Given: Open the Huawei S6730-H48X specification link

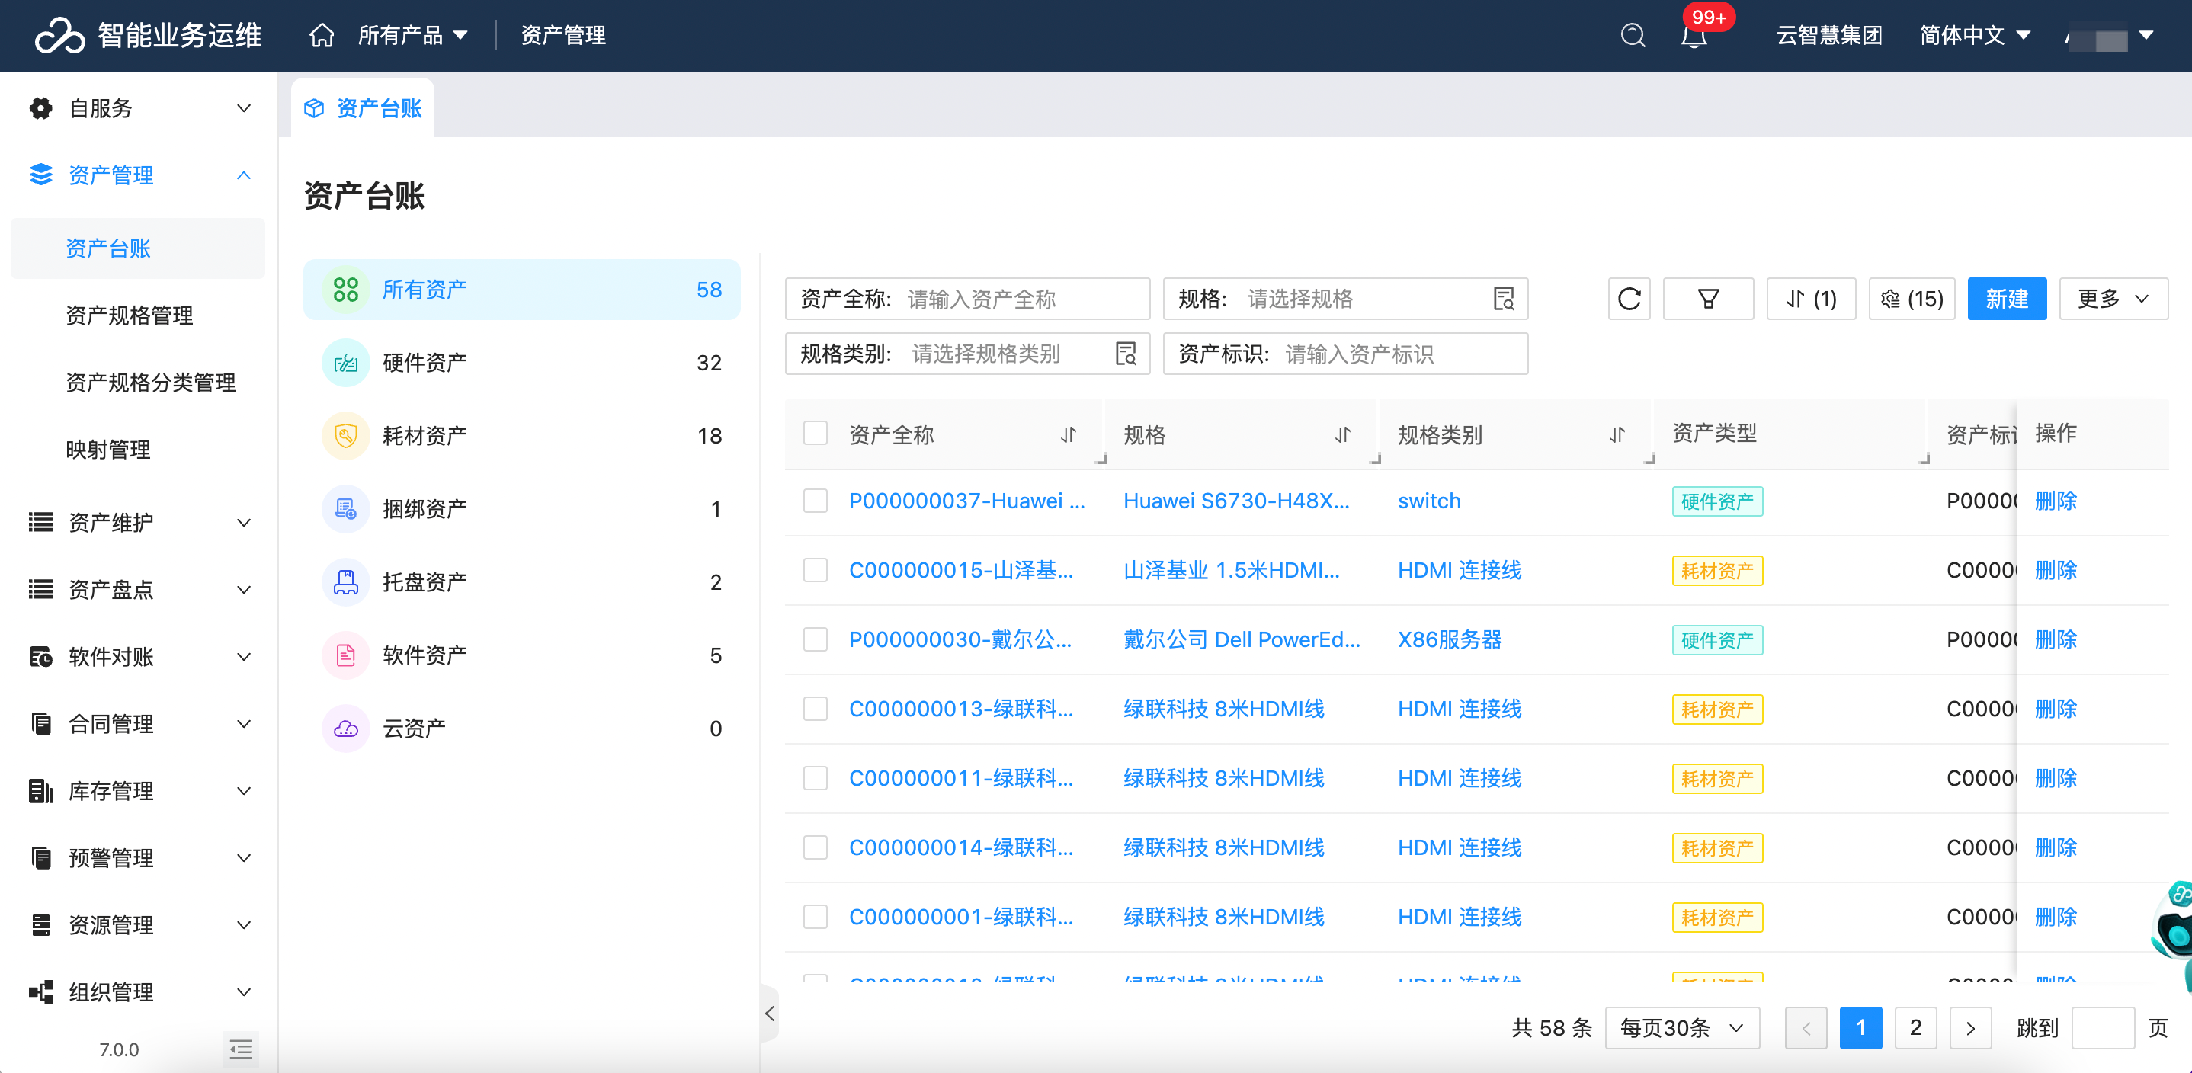Looking at the screenshot, I should [x=1235, y=501].
